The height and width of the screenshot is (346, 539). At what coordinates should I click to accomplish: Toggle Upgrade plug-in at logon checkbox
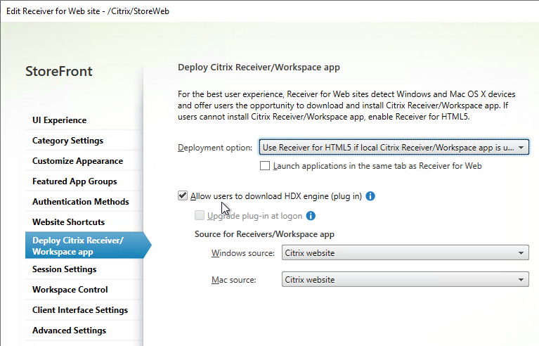[x=200, y=215]
